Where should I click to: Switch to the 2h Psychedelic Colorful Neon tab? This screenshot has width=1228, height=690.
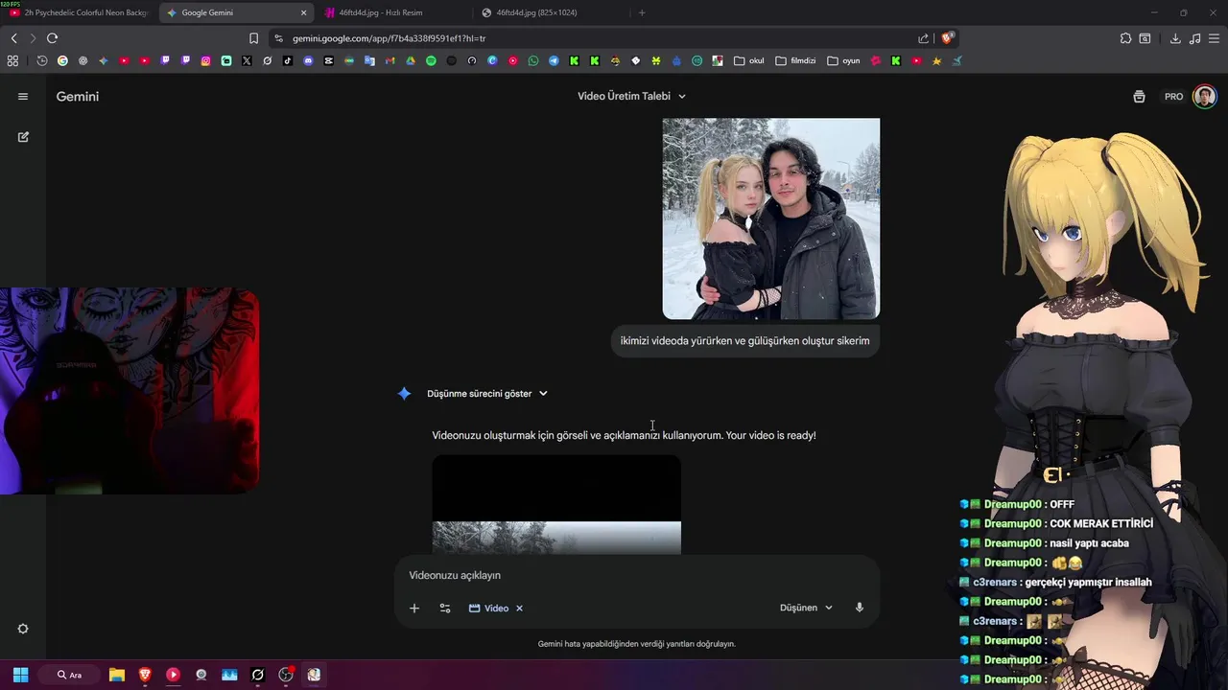click(x=81, y=12)
